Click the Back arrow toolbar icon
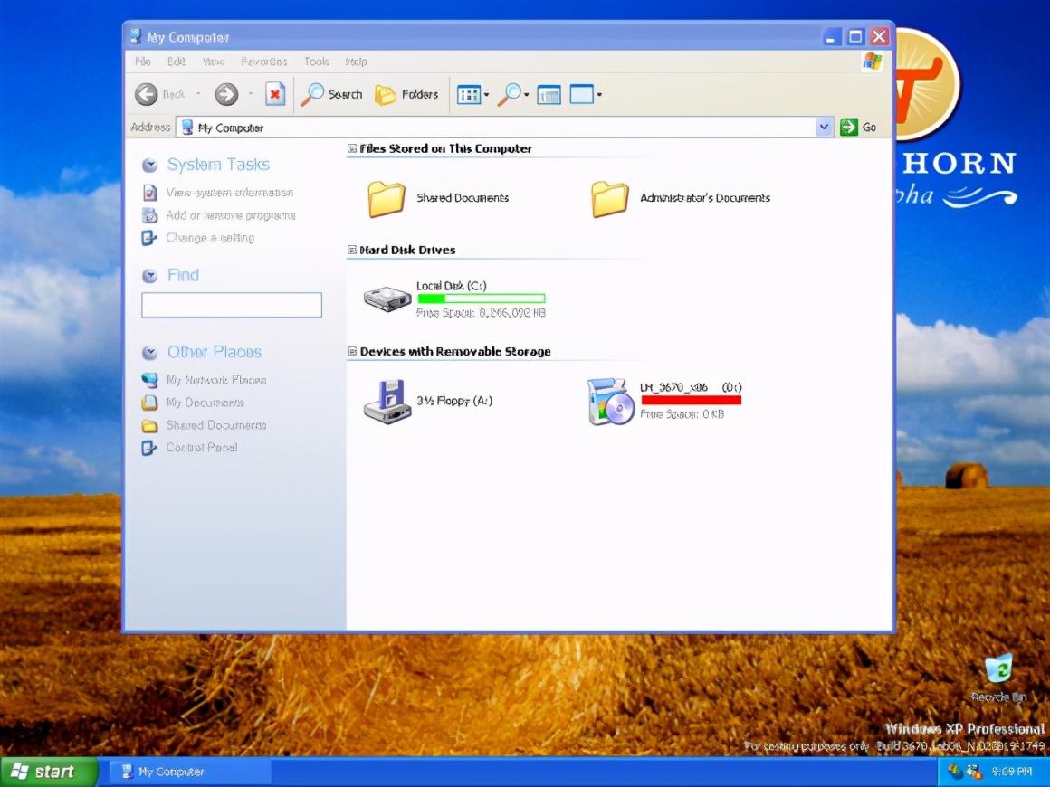The height and width of the screenshot is (787, 1050). point(146,94)
